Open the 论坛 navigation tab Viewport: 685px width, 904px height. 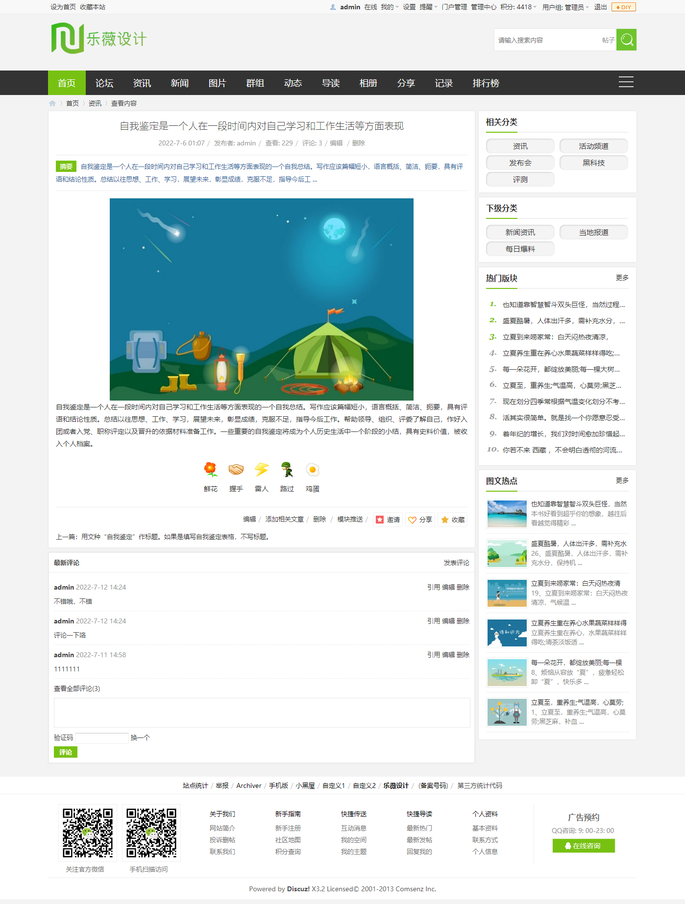[x=104, y=83]
